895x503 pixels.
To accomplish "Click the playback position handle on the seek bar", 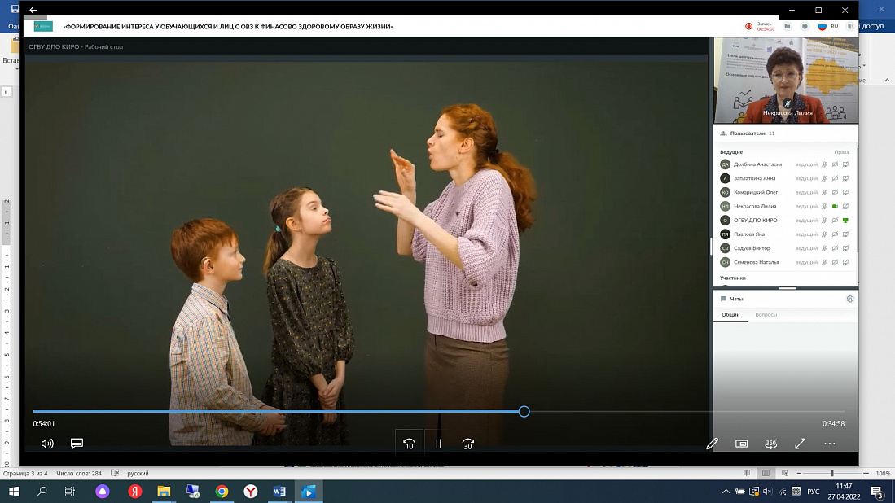I will (x=524, y=411).
